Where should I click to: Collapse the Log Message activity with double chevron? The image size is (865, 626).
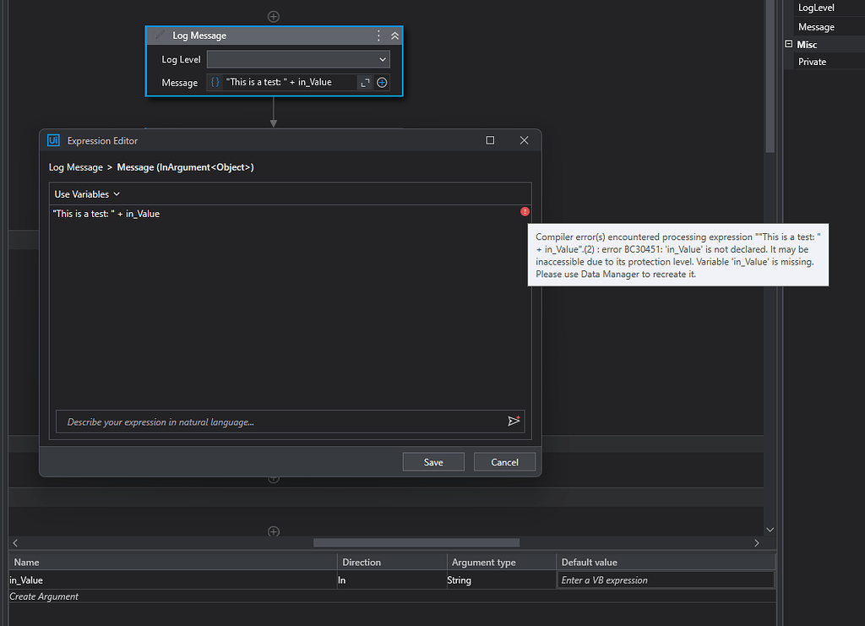(394, 35)
